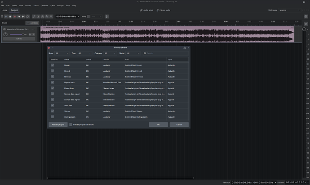Image resolution: width=310 pixels, height=185 pixels.
Task: Open the File menu
Action: tap(3, 5)
